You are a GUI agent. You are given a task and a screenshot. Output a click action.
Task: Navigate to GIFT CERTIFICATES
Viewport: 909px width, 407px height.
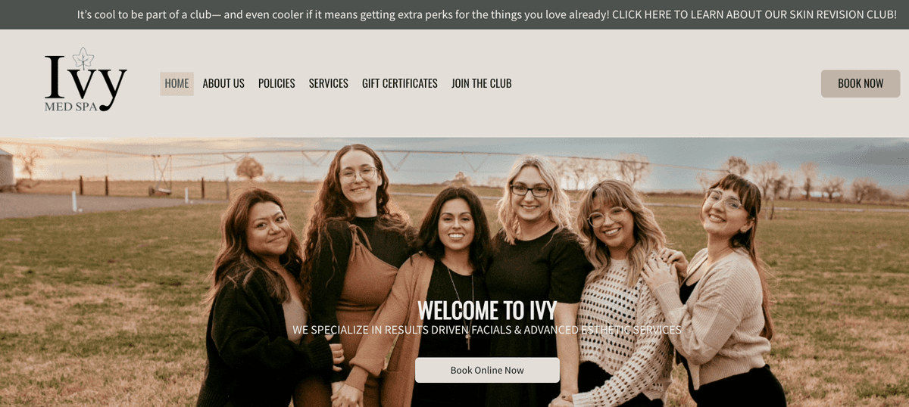coord(400,83)
